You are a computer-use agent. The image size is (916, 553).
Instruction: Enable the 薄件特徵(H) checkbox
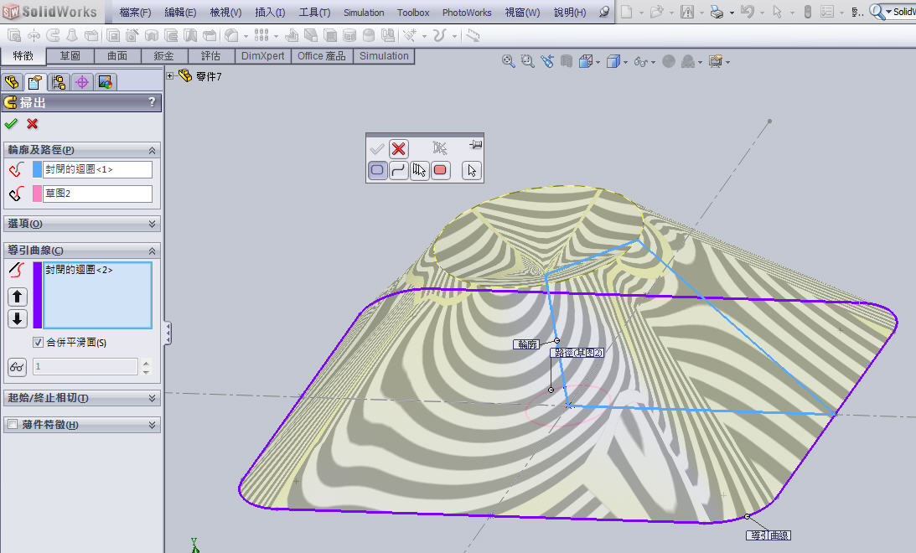13,425
